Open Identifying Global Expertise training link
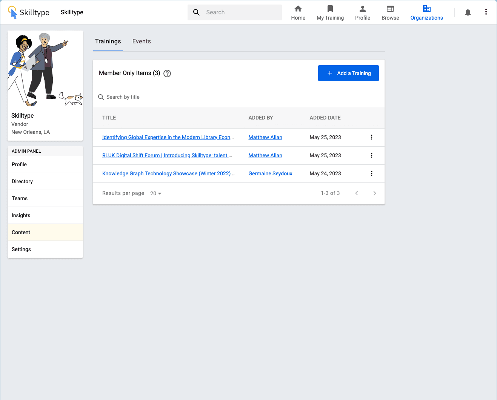 click(x=168, y=137)
